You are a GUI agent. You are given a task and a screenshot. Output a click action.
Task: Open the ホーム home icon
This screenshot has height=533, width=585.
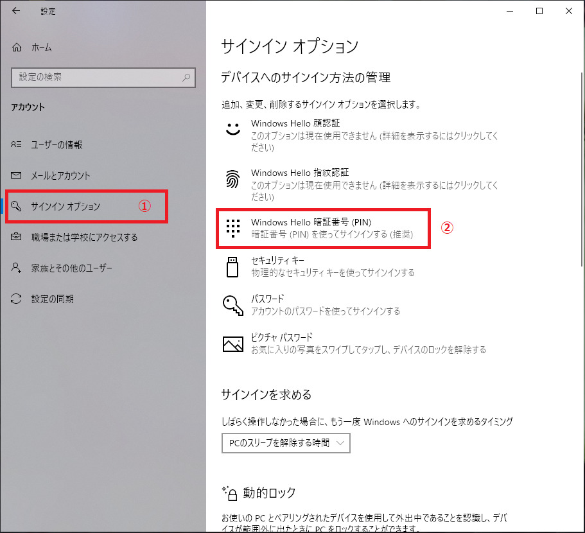click(x=17, y=48)
